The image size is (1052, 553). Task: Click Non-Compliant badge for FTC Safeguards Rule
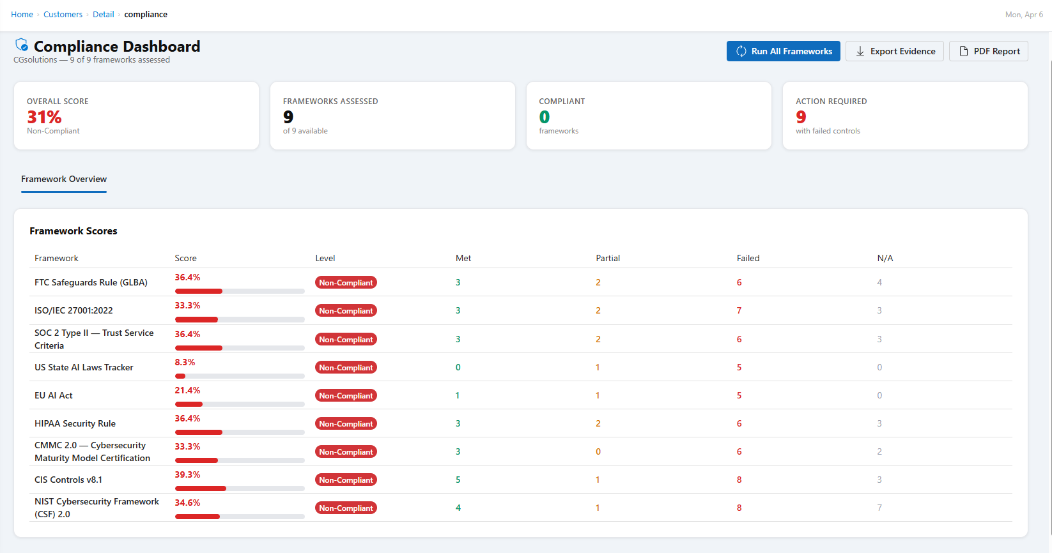(346, 282)
